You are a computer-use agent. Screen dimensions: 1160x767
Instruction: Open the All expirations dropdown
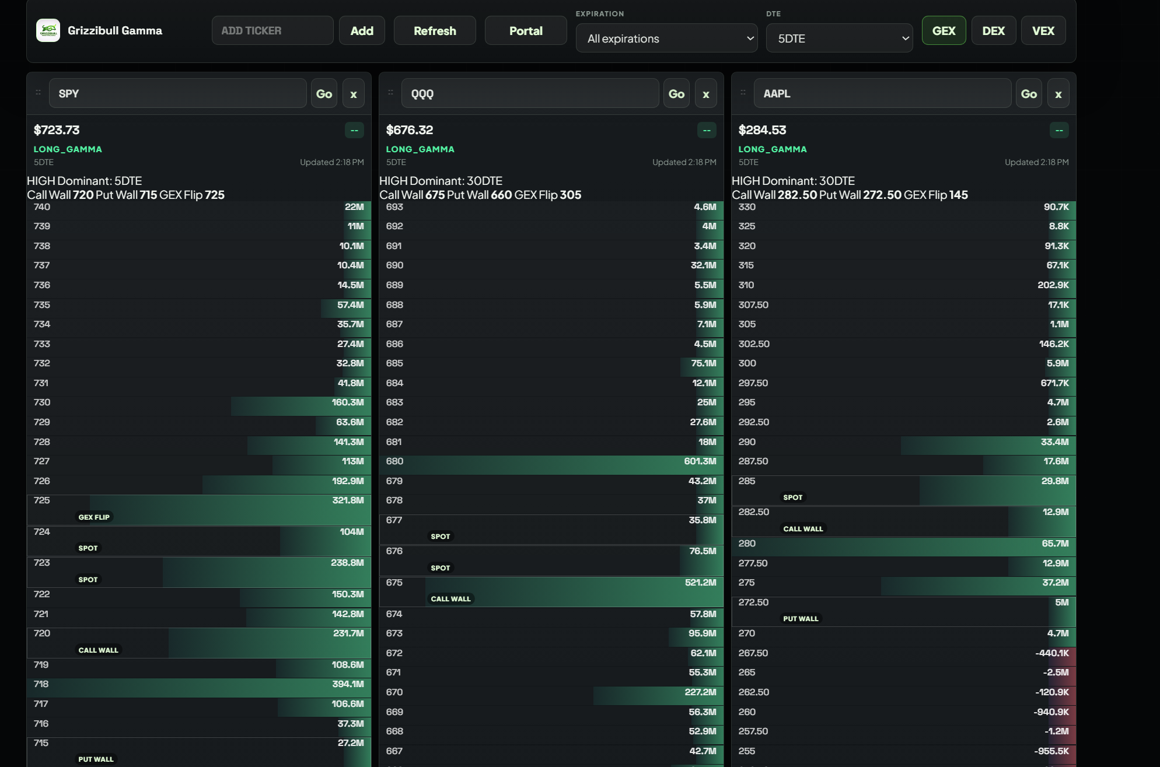pyautogui.click(x=667, y=38)
